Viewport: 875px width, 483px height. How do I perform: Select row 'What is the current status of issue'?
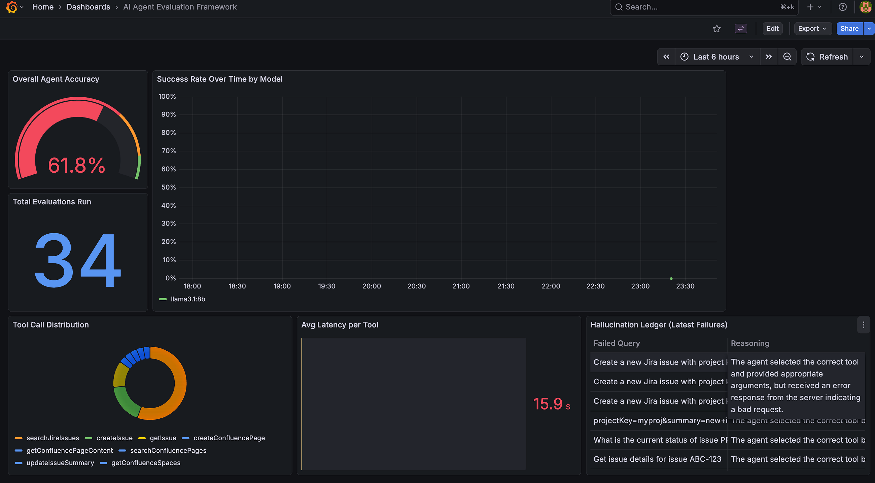727,440
